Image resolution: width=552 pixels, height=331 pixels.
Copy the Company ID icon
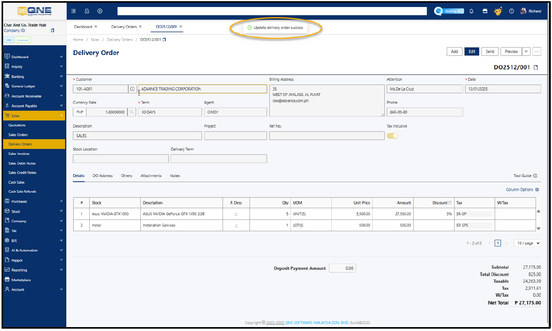click(53, 30)
